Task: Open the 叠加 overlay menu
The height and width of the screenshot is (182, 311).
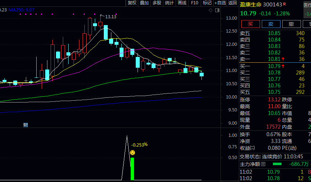Action: [x=144, y=3]
